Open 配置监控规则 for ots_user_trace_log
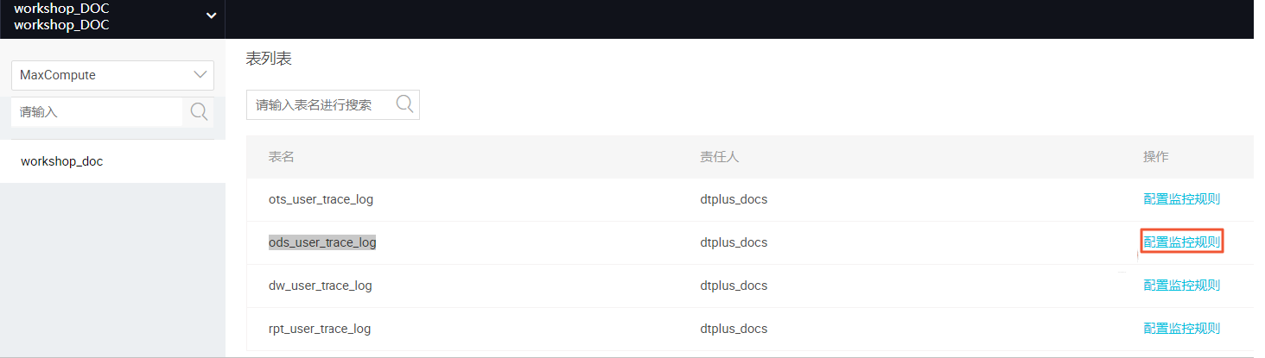The width and height of the screenshot is (1265, 358). point(1181,199)
